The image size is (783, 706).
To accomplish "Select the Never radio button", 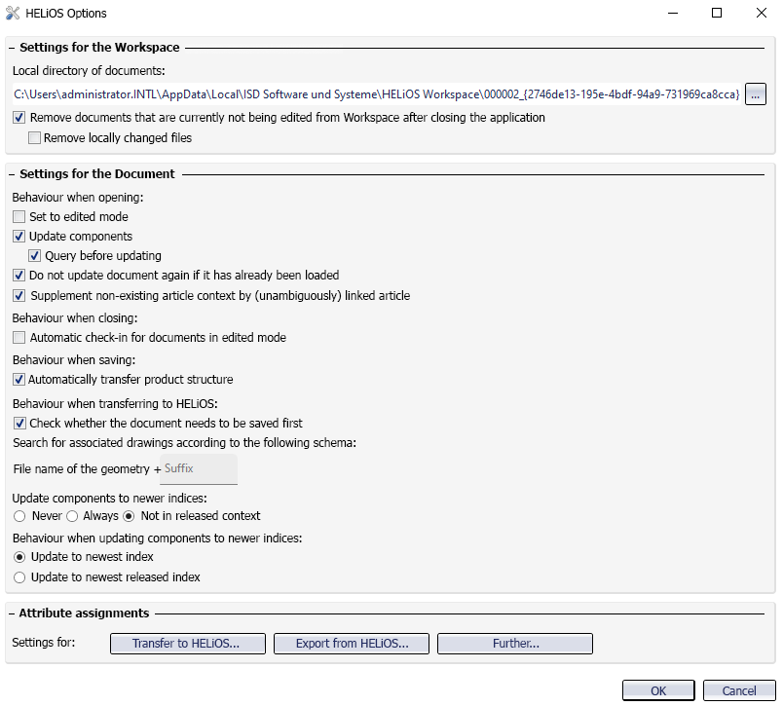I will [x=19, y=516].
